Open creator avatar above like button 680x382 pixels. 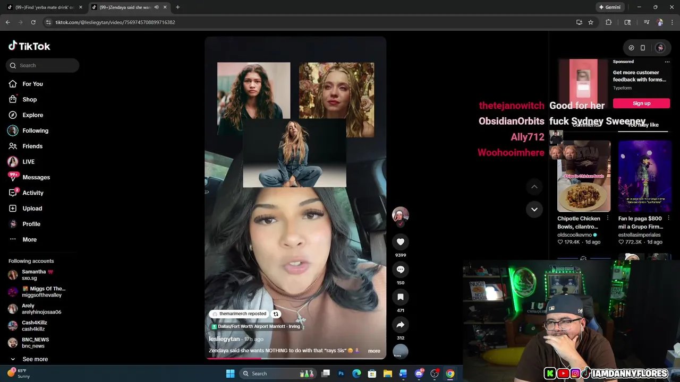point(401,215)
